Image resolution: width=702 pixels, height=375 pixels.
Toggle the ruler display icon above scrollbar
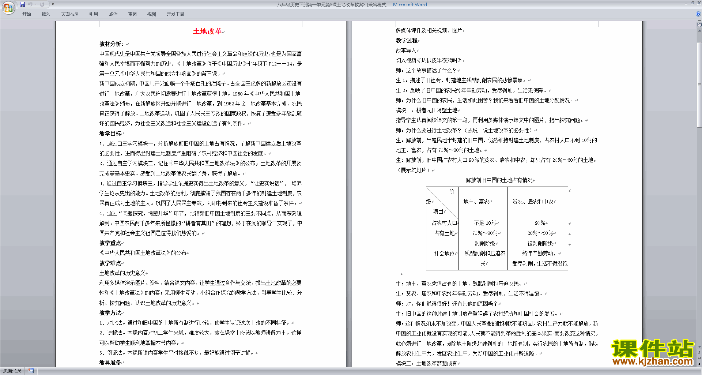pos(699,25)
